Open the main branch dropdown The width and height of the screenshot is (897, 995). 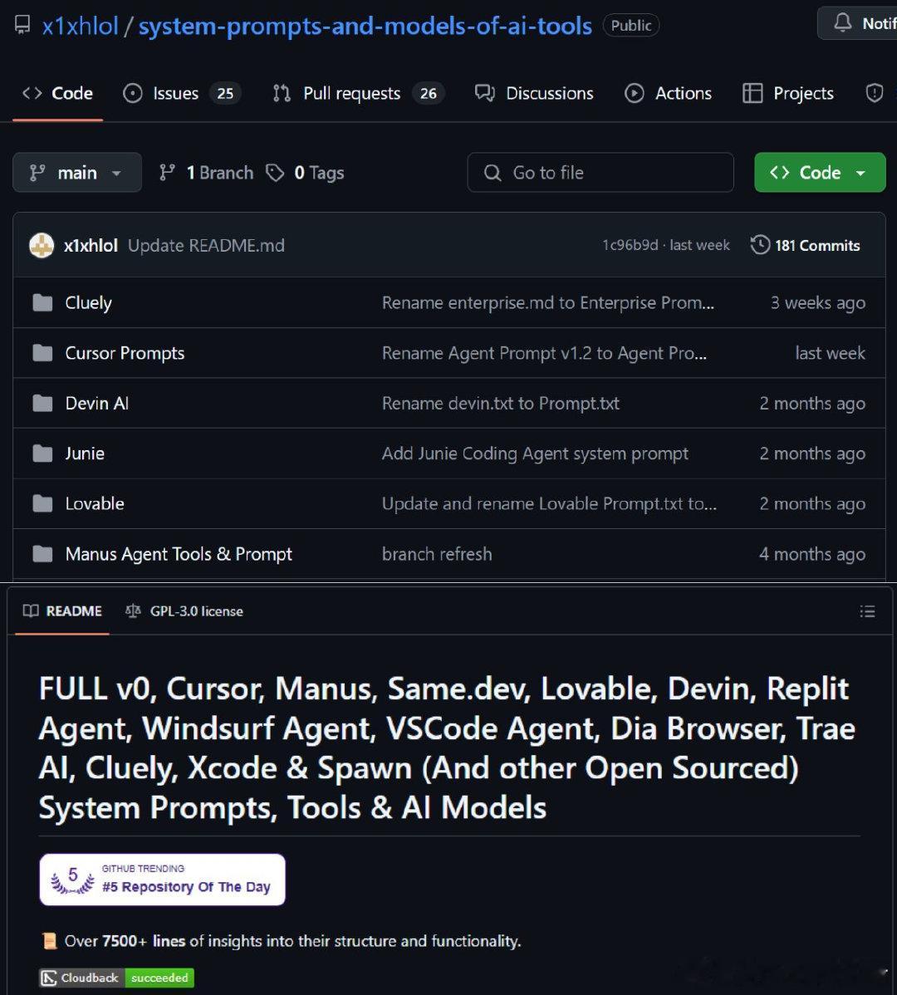coord(77,172)
